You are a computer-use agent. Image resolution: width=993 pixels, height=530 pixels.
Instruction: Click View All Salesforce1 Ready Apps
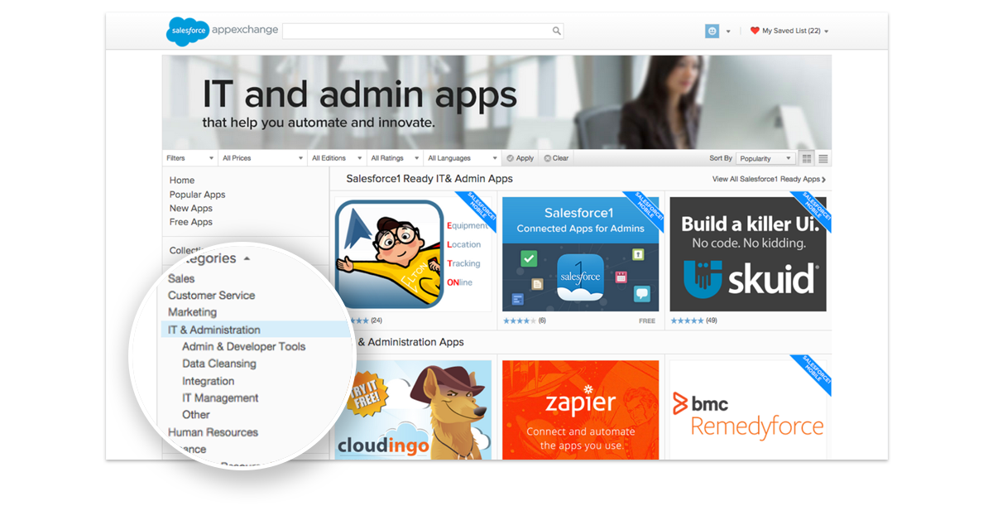769,179
